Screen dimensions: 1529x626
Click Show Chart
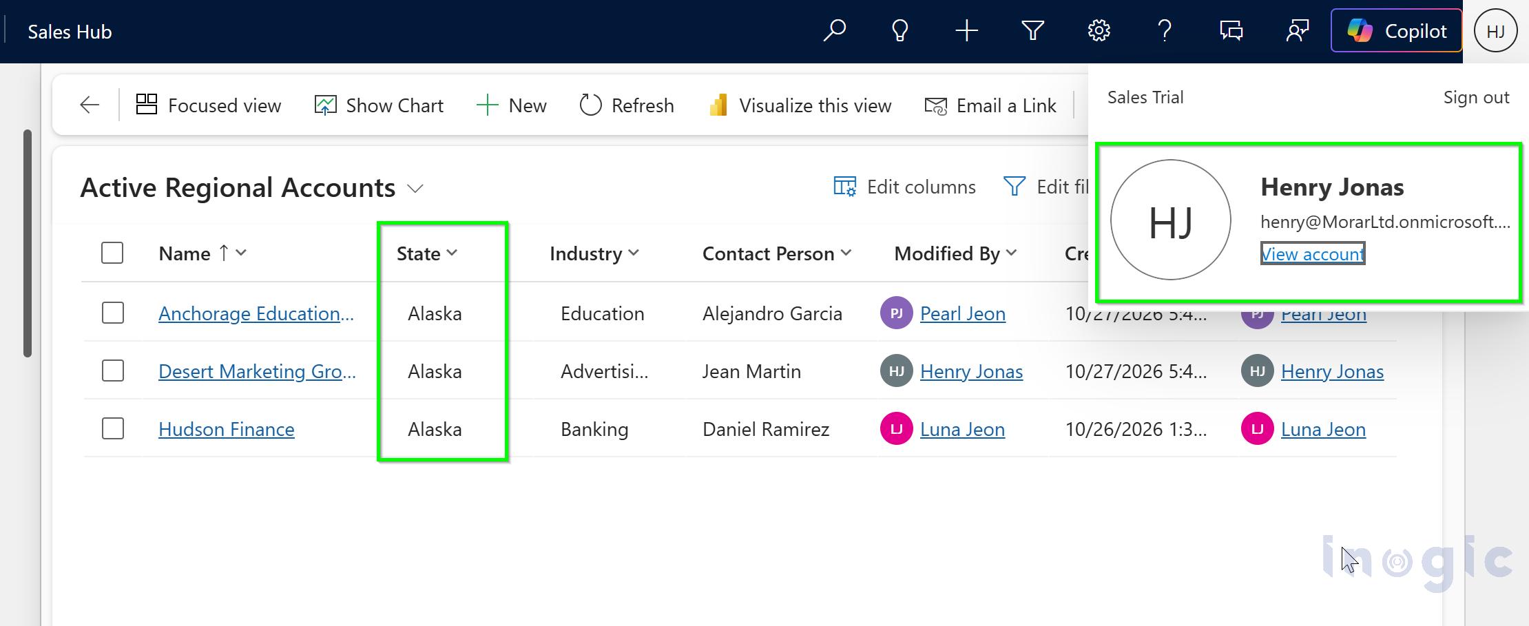point(379,105)
